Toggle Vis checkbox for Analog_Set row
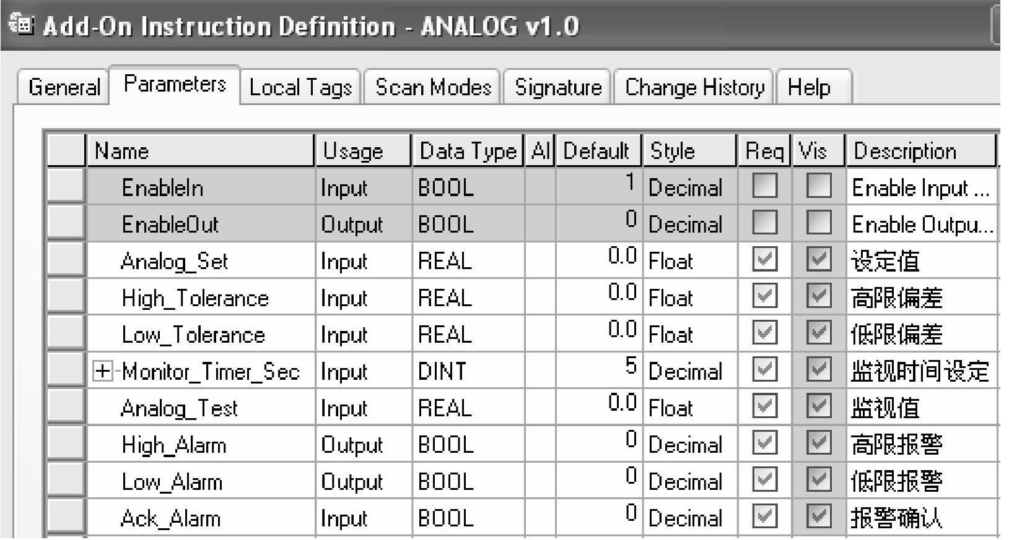The width and height of the screenshot is (1022, 540). click(x=818, y=260)
